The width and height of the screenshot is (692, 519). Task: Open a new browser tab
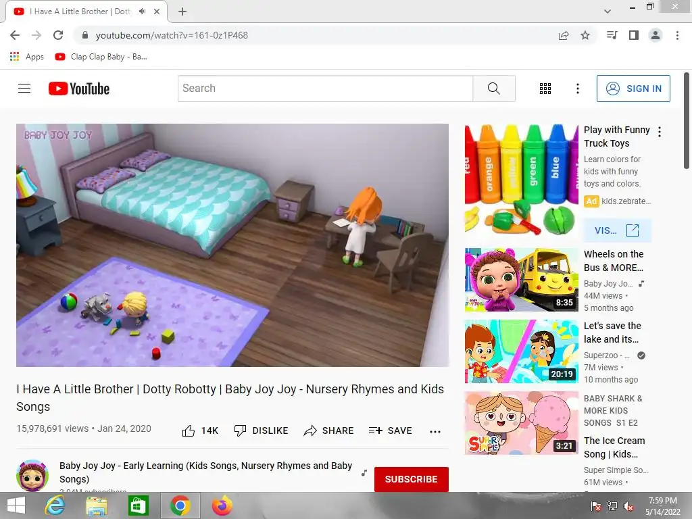tap(182, 11)
